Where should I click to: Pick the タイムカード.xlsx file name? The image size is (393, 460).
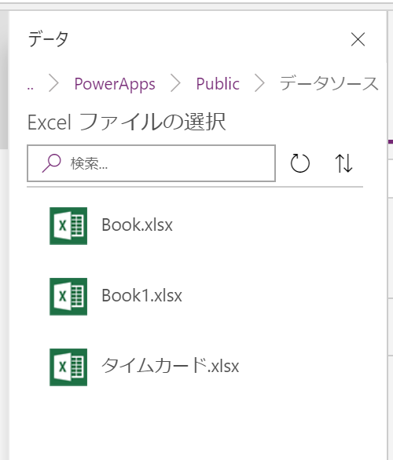(170, 366)
